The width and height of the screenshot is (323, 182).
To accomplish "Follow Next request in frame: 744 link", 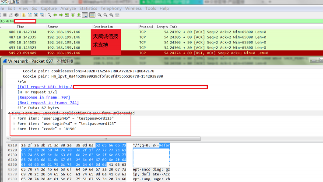I will [48, 103].
